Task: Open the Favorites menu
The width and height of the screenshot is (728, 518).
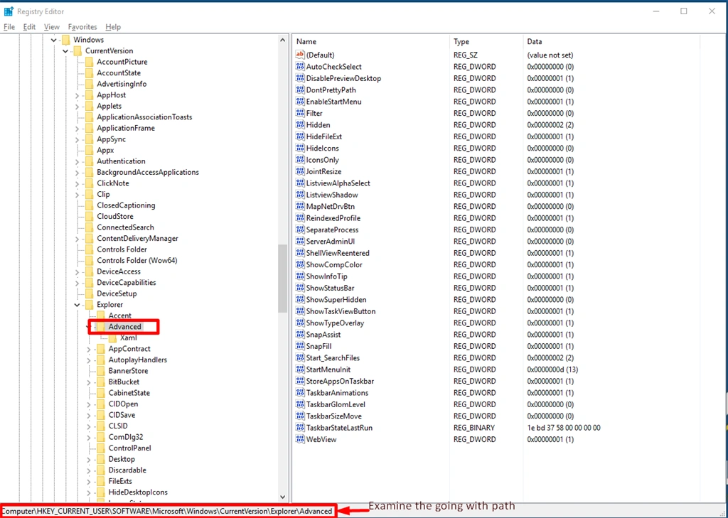Action: (82, 27)
